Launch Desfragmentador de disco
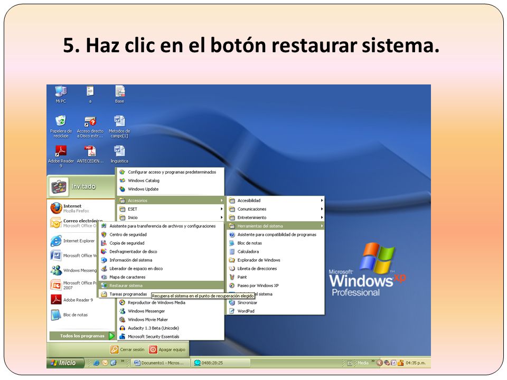The height and width of the screenshot is (380, 507). [161, 251]
